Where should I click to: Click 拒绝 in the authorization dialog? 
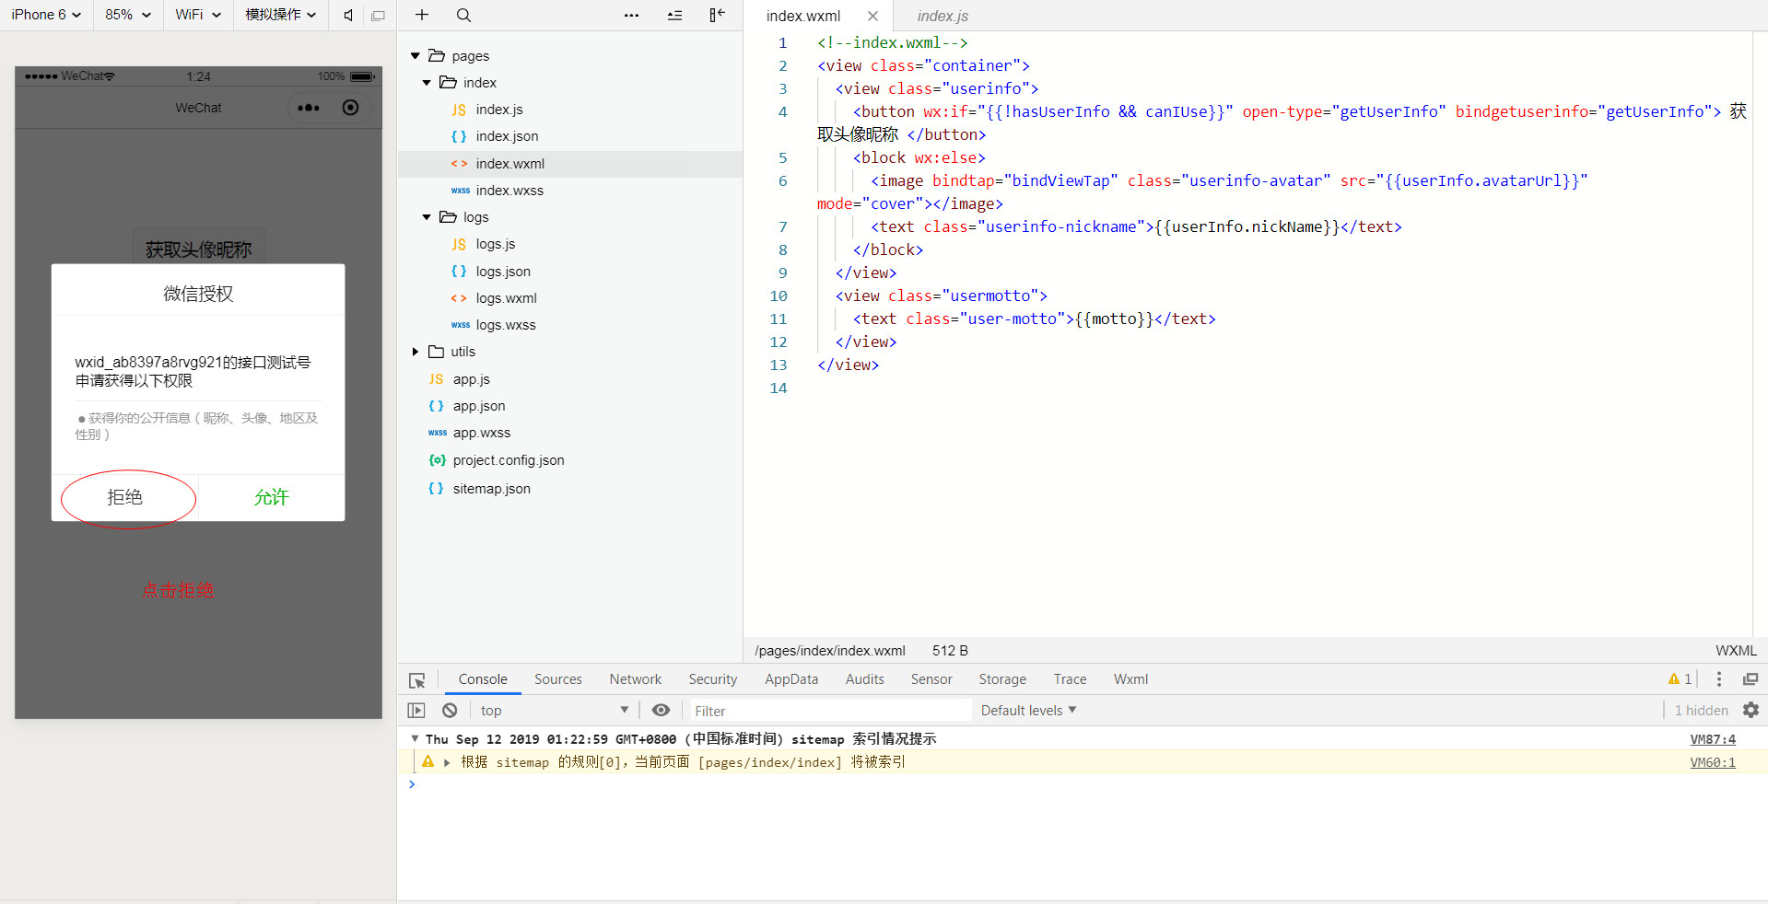click(124, 498)
